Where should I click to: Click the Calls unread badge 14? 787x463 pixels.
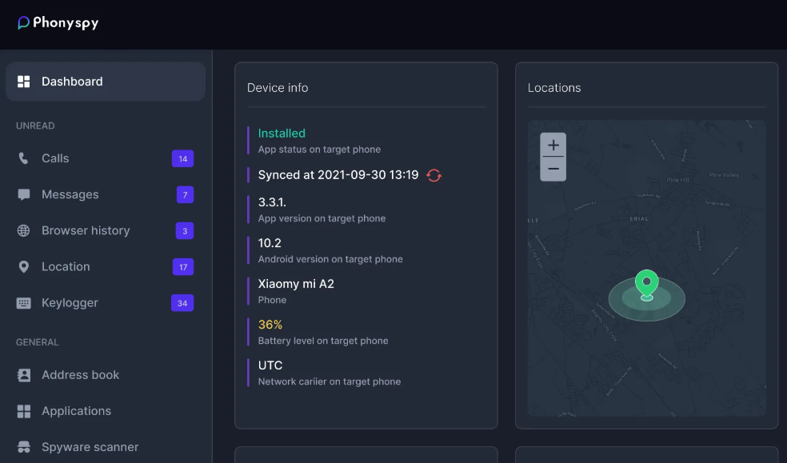(x=182, y=158)
